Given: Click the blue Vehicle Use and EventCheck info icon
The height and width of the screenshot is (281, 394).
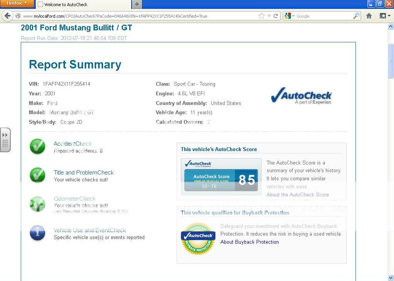Looking at the screenshot, I should (37, 233).
